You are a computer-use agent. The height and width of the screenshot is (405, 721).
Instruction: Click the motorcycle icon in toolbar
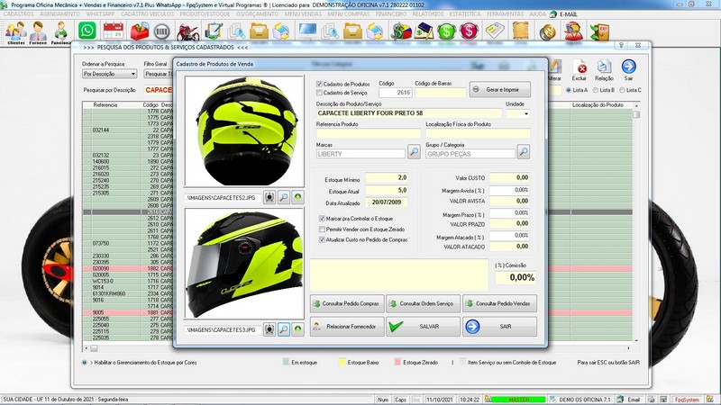click(x=188, y=32)
